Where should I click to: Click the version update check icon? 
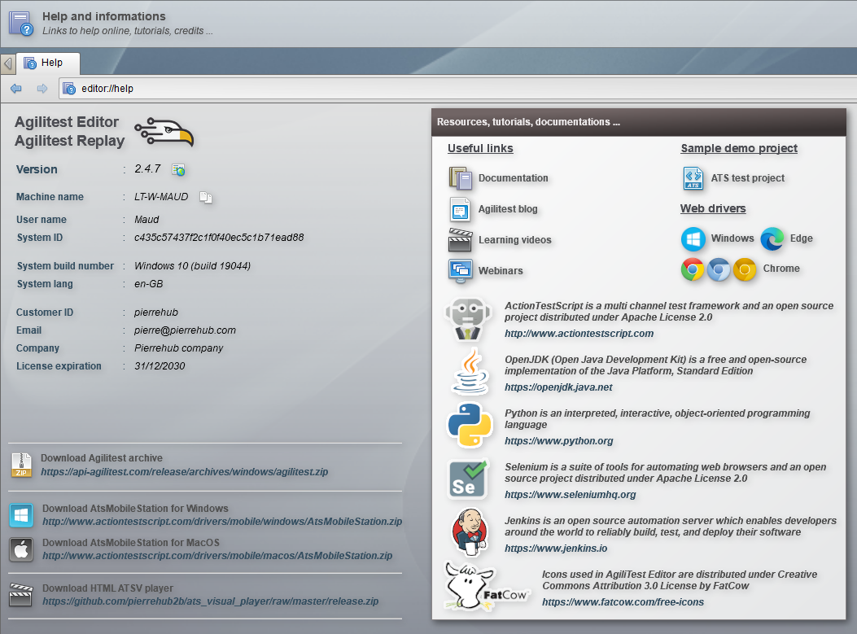tap(178, 170)
